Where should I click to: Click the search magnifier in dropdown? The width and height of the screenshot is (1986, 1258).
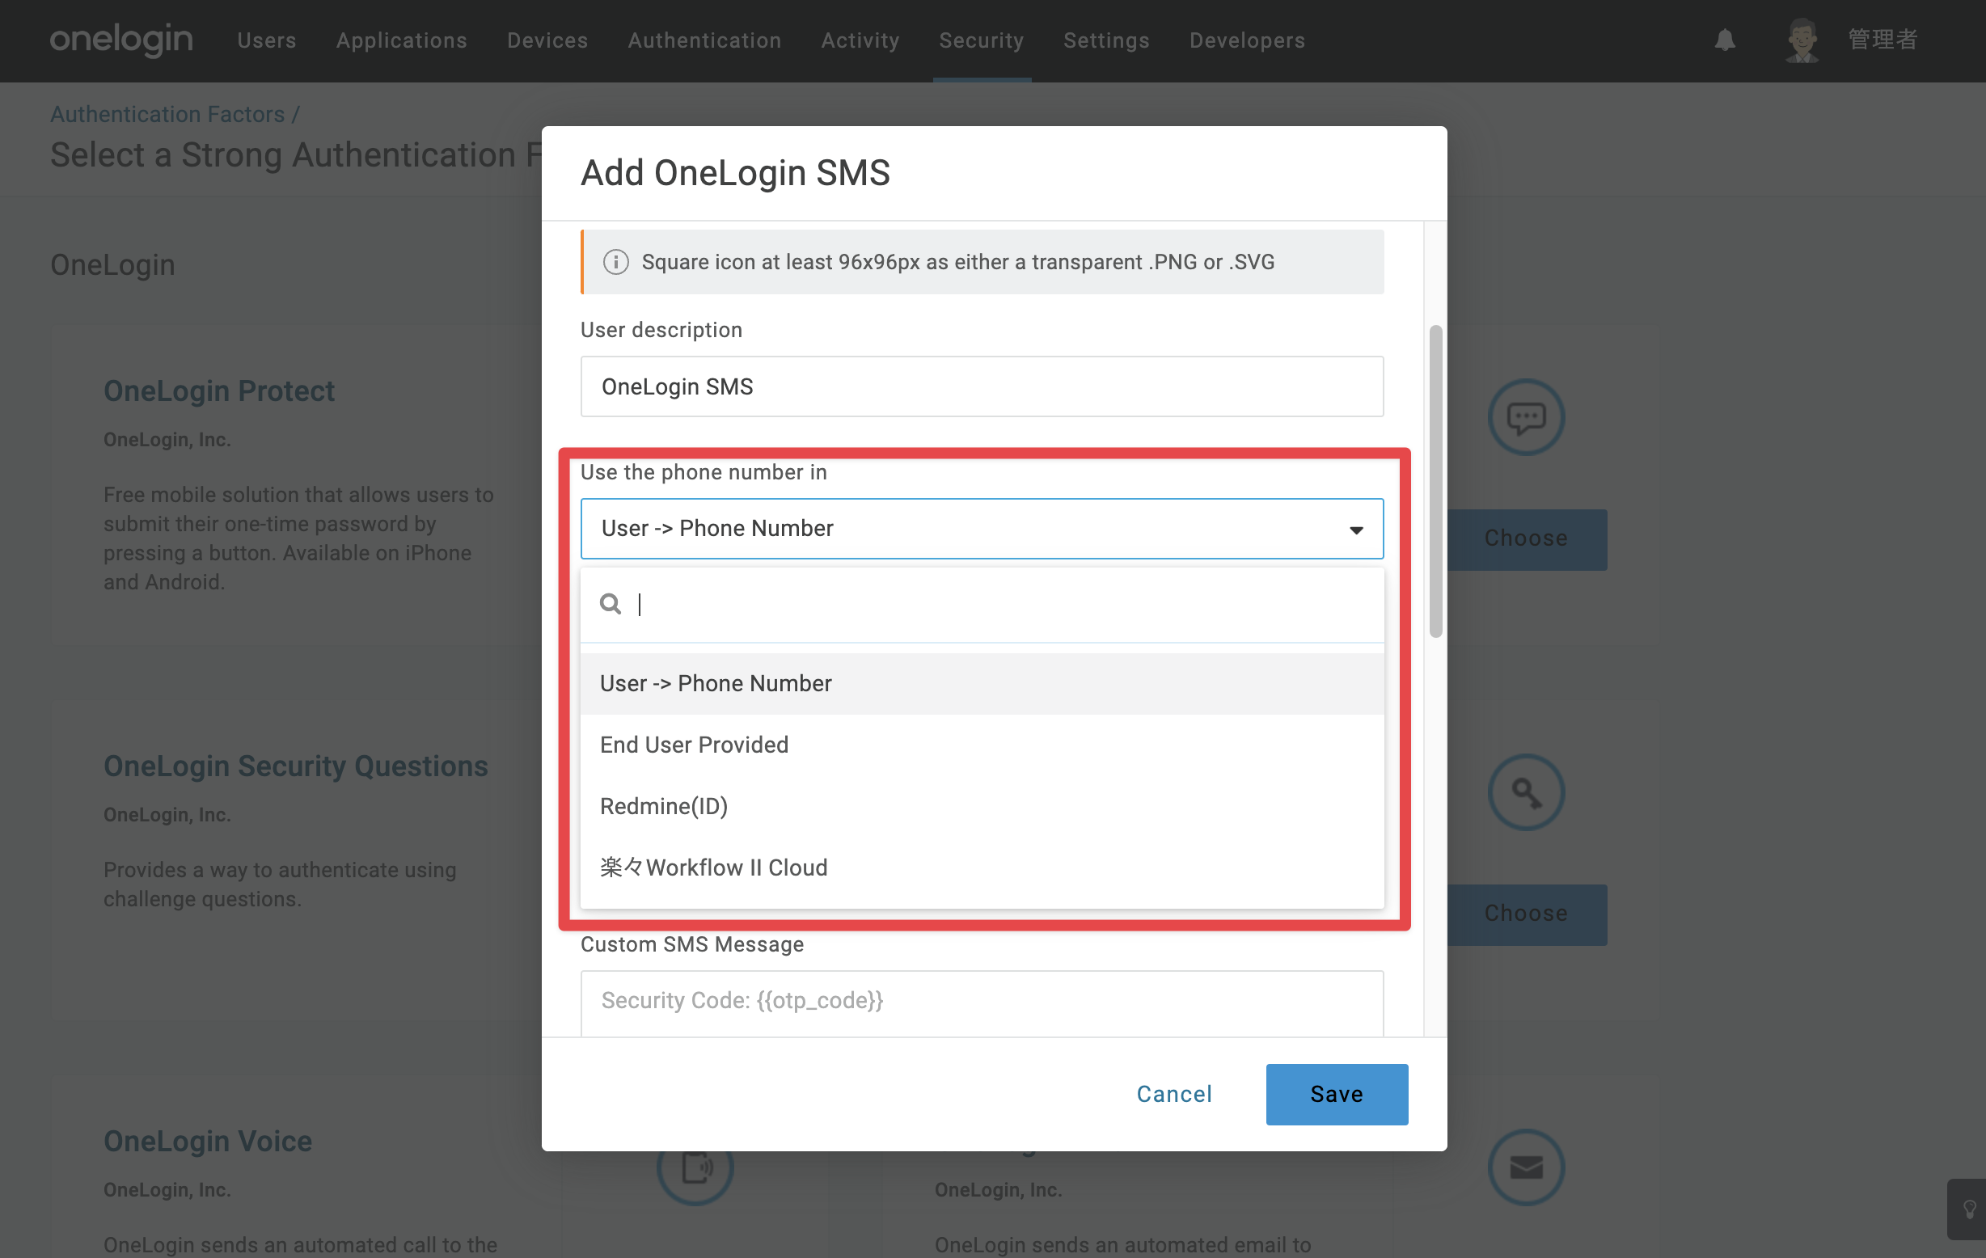tap(611, 604)
